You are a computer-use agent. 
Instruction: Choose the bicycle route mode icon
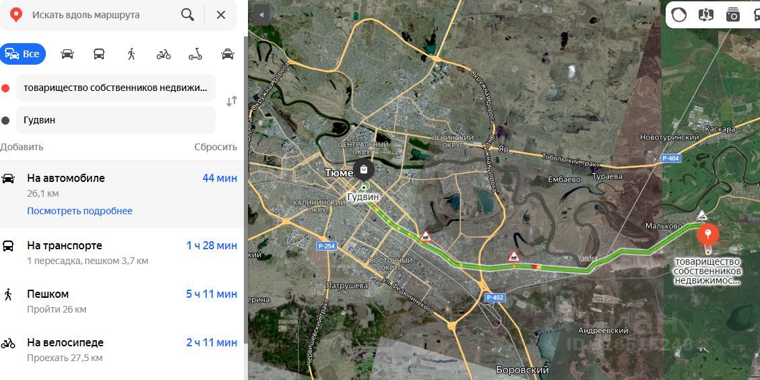click(x=163, y=55)
